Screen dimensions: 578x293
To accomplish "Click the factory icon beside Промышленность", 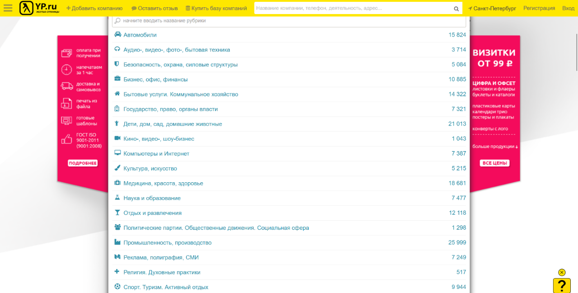I will (x=117, y=242).
